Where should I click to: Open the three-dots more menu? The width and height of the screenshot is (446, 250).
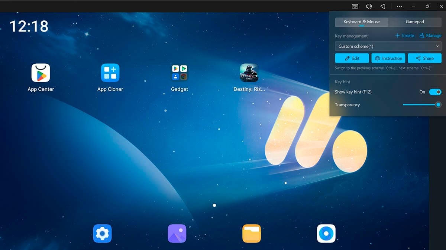(400, 6)
